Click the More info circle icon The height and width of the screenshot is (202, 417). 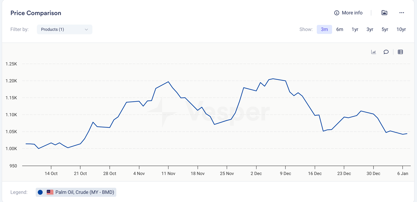[x=337, y=13]
